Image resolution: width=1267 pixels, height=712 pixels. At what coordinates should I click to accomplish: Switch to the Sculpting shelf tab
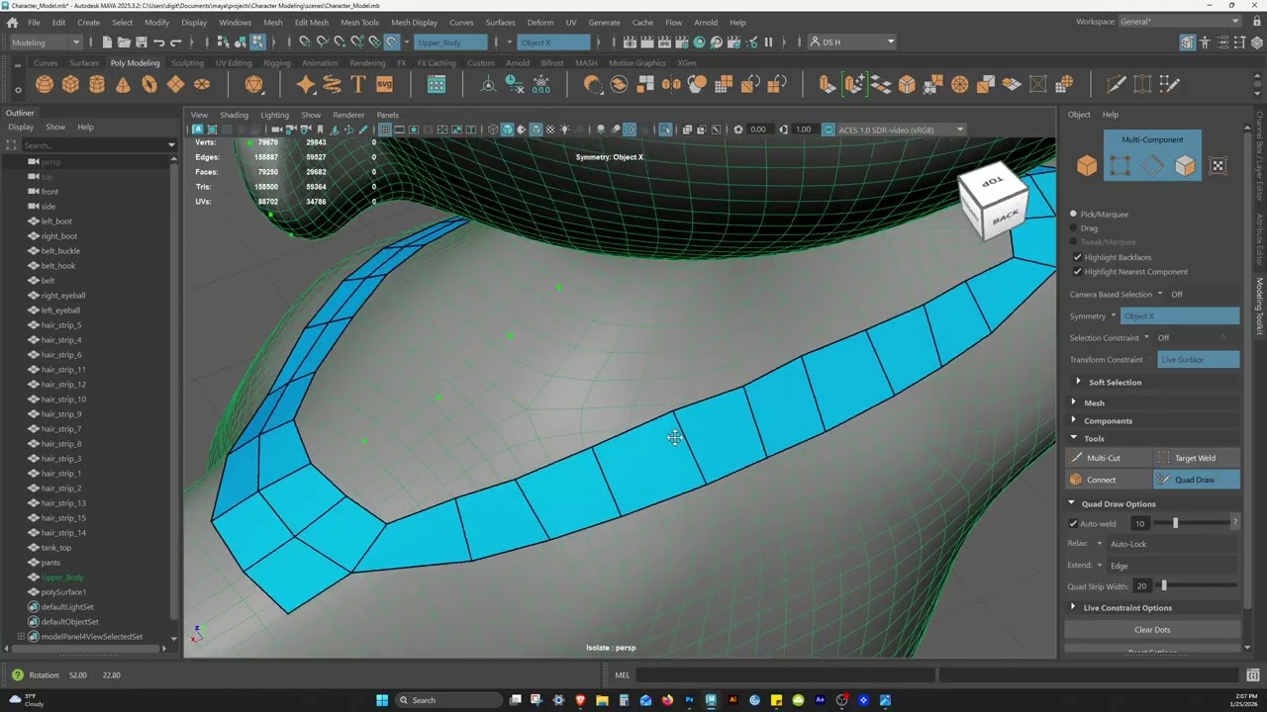click(x=187, y=62)
